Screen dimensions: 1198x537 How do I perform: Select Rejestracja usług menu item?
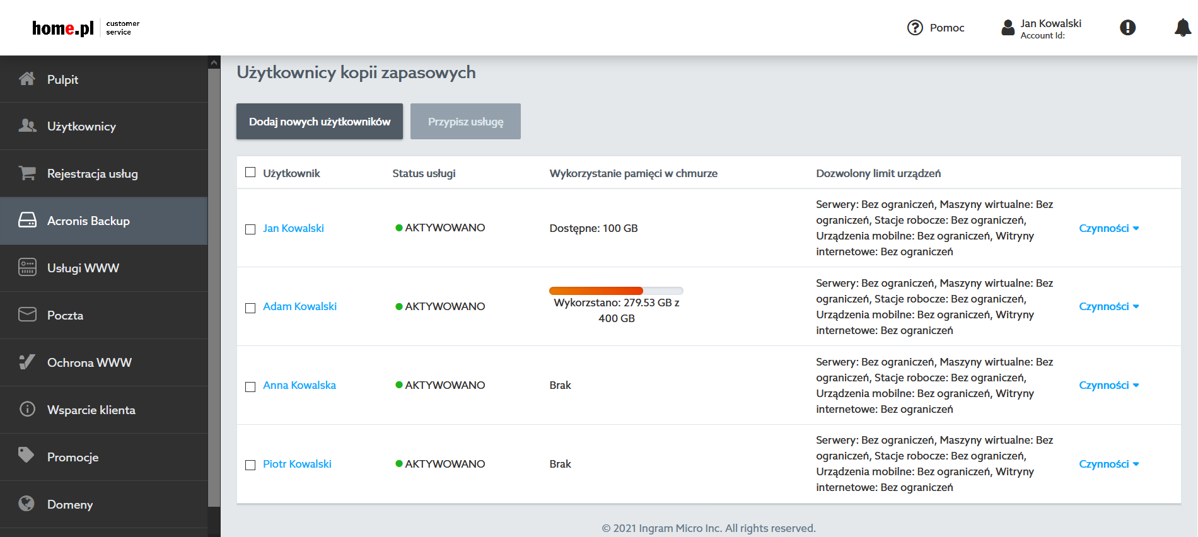coord(104,173)
